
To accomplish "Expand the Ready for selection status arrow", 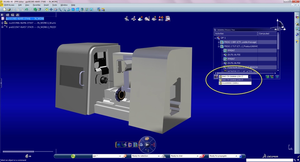I will (x=159, y=156).
